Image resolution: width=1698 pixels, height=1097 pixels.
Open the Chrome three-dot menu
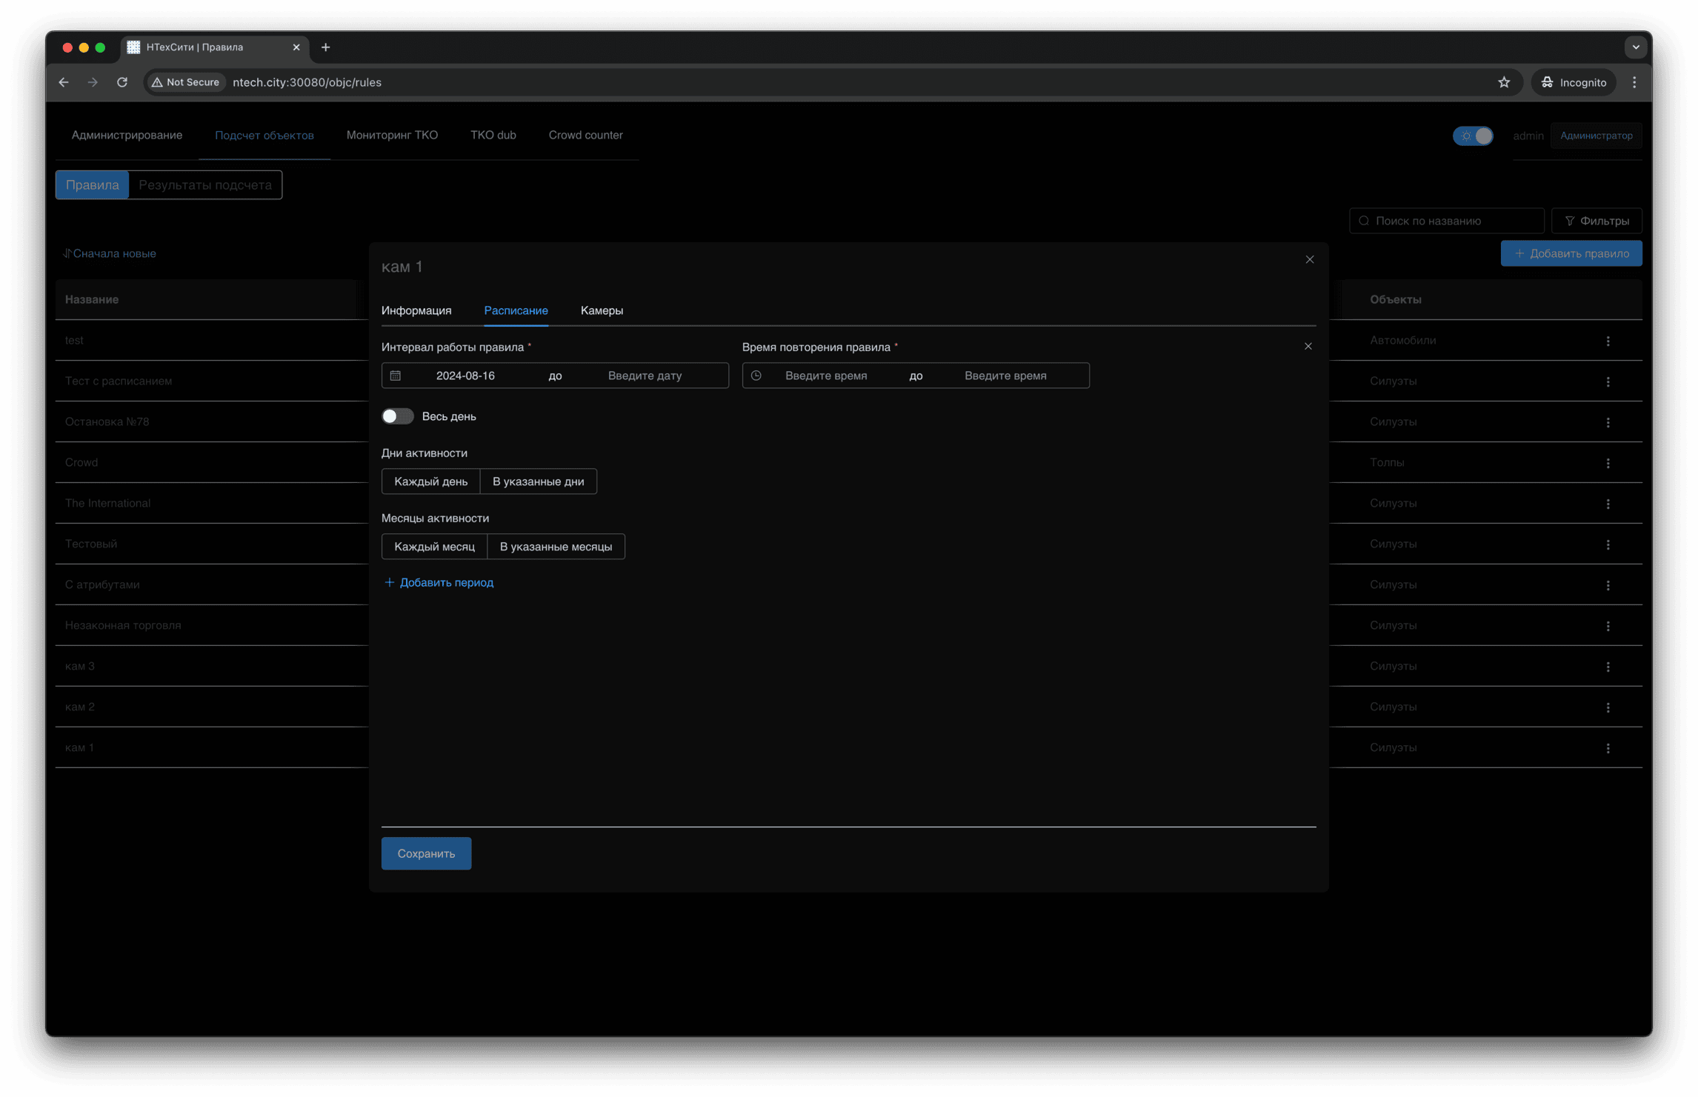click(1634, 82)
